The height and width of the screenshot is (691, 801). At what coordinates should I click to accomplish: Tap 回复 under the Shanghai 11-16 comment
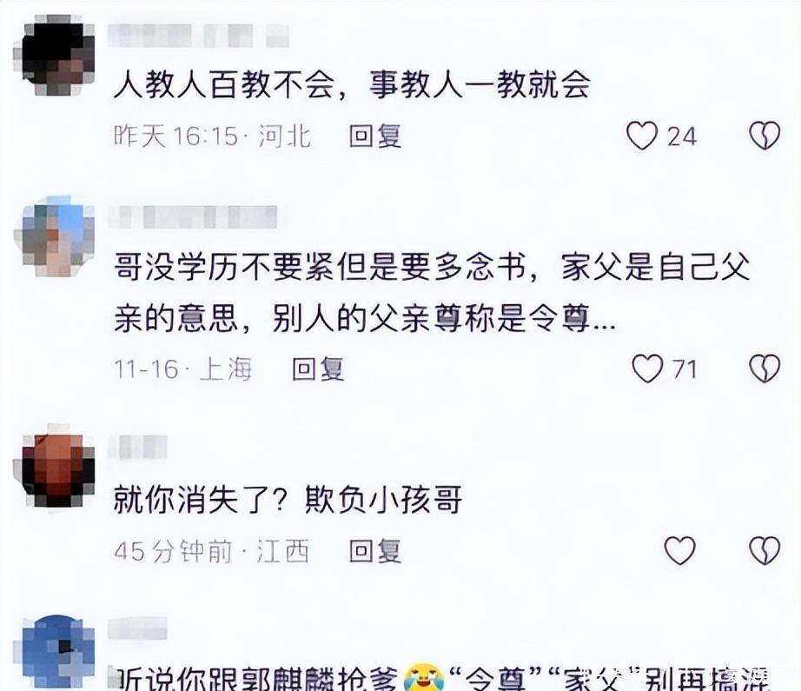[x=318, y=369]
